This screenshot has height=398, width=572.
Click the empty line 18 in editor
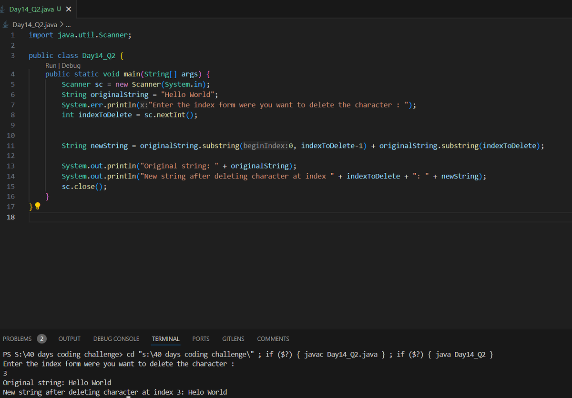[x=300, y=217]
